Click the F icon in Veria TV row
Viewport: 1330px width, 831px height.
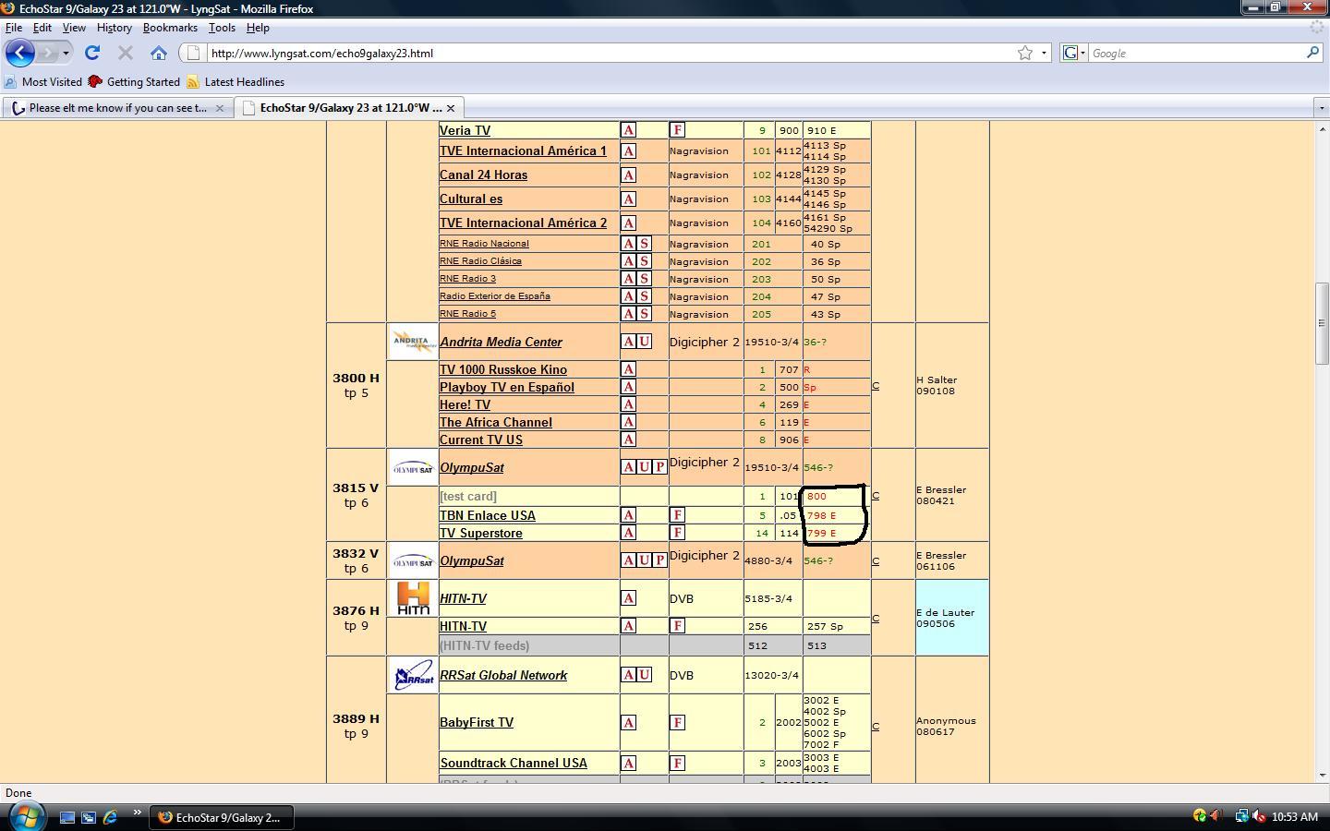678,130
